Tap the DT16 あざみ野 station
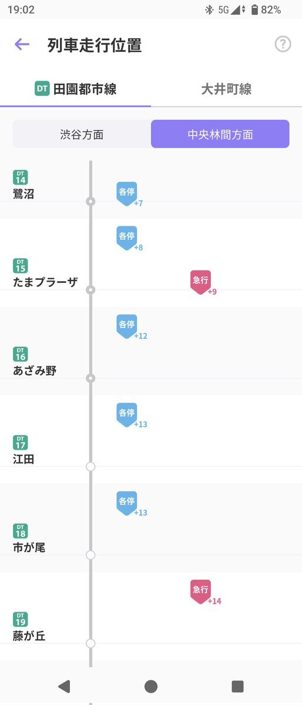 pyautogui.click(x=35, y=362)
